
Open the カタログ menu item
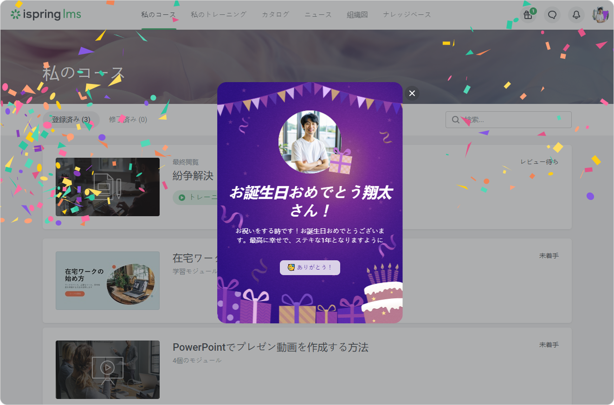click(x=275, y=15)
